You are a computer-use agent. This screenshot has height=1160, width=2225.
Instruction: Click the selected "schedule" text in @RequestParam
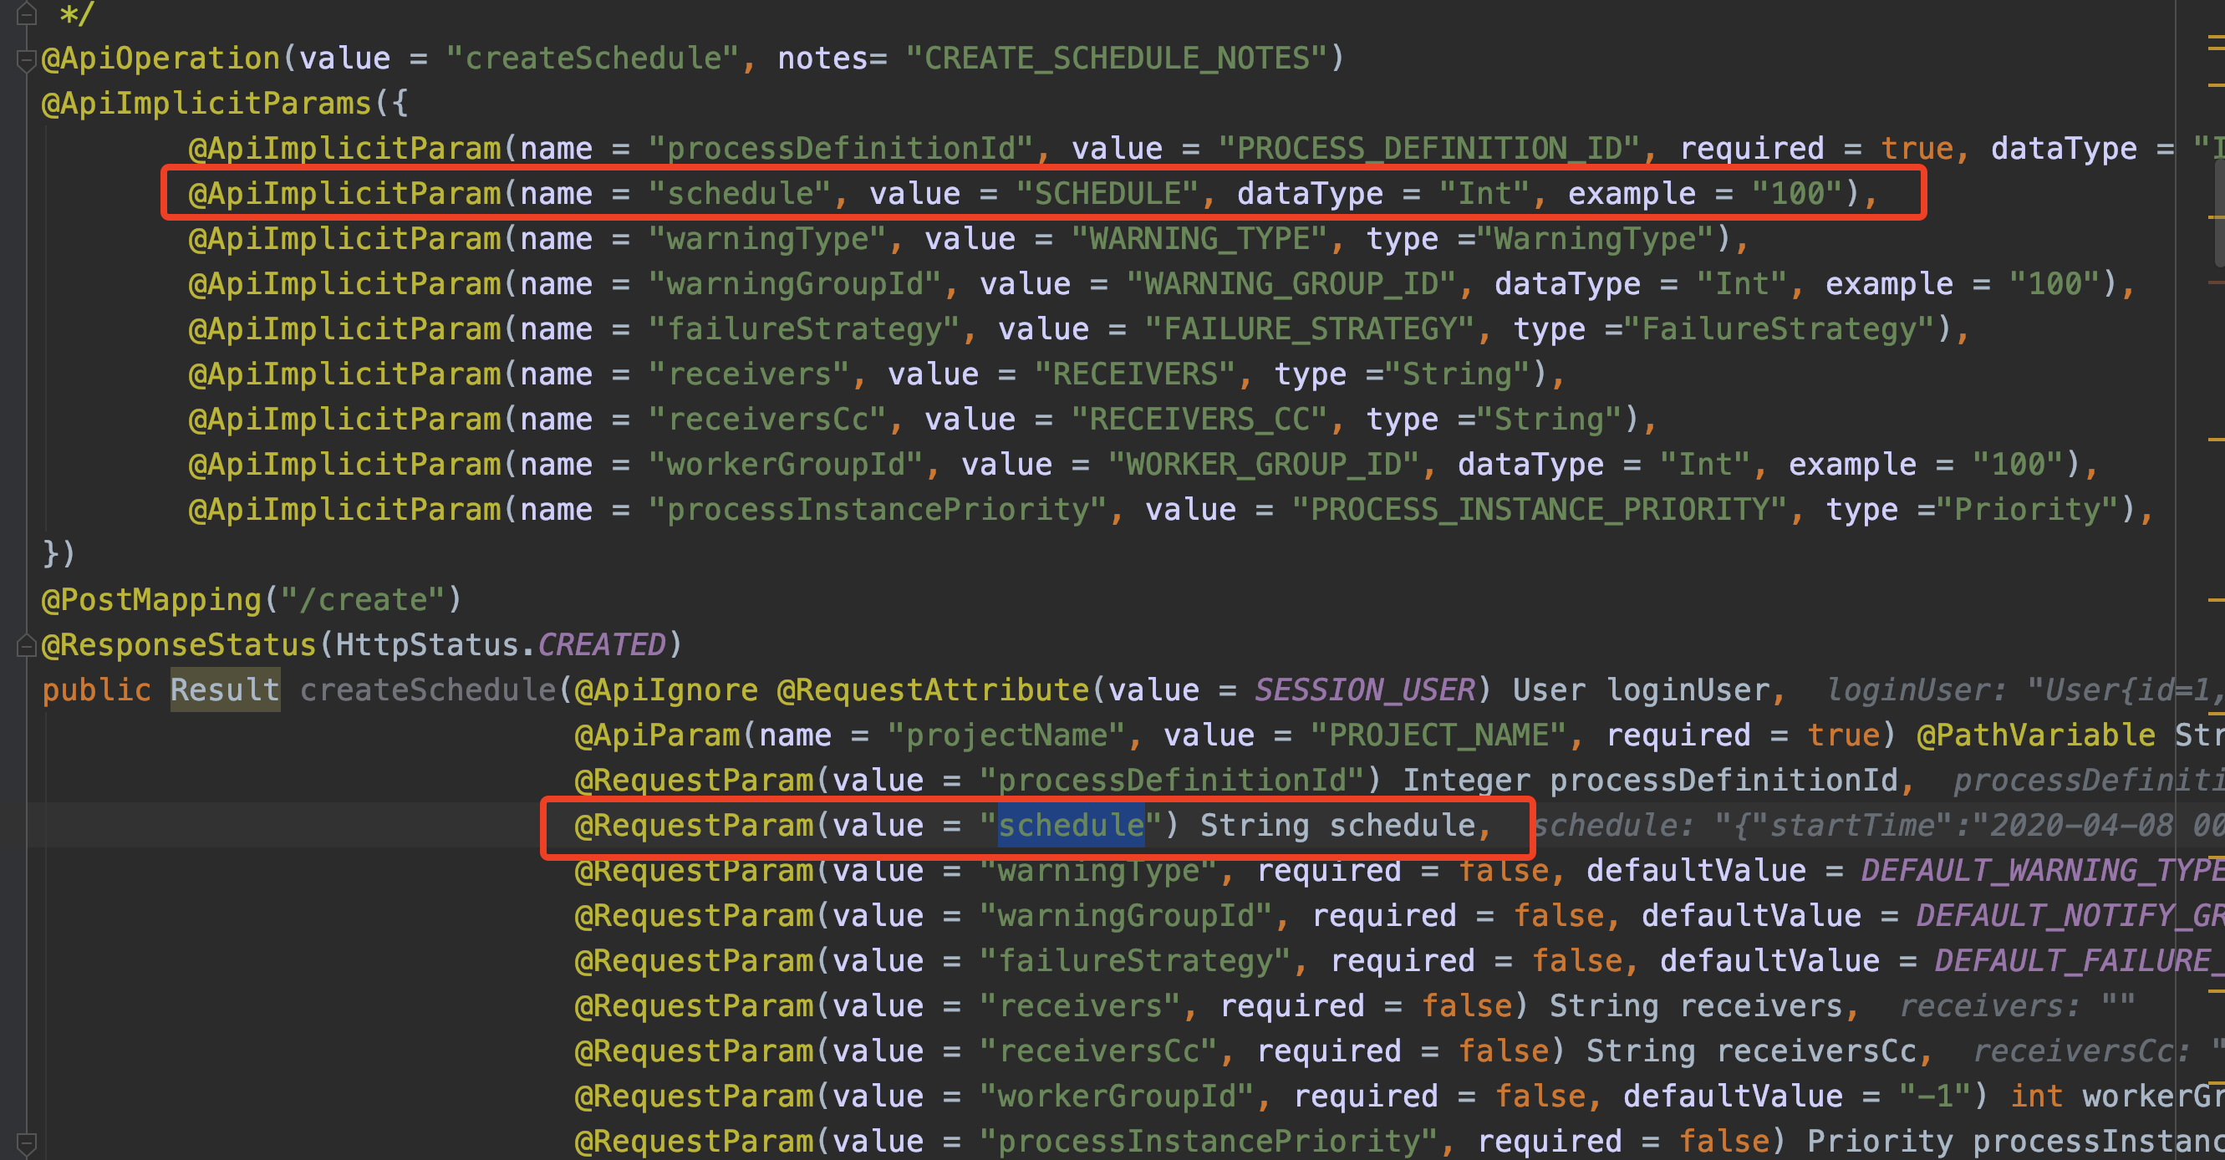[x=1071, y=826]
